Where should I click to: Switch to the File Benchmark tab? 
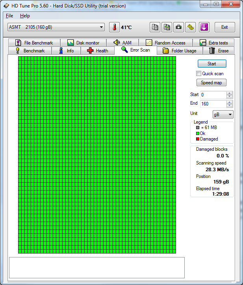pyautogui.click(x=34, y=43)
